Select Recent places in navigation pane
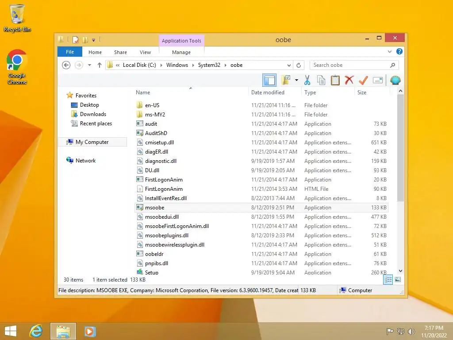Viewport: 453px width, 340px height. [x=96, y=124]
